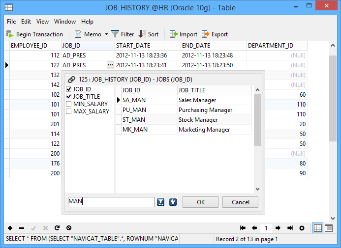Launch the Export wizard

point(215,34)
